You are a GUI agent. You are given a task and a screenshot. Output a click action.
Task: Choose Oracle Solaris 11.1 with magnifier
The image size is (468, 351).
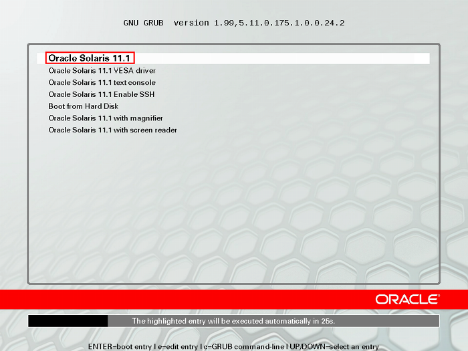pyautogui.click(x=106, y=118)
